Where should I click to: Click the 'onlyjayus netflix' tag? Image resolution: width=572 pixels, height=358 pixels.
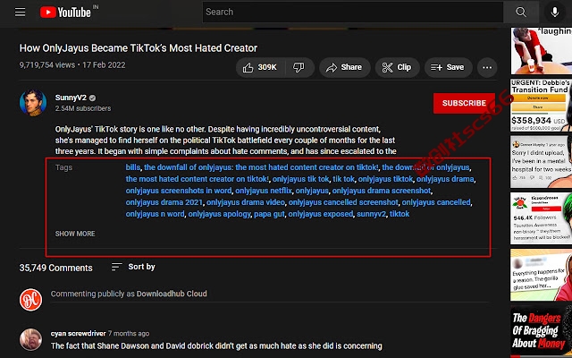[264, 191]
